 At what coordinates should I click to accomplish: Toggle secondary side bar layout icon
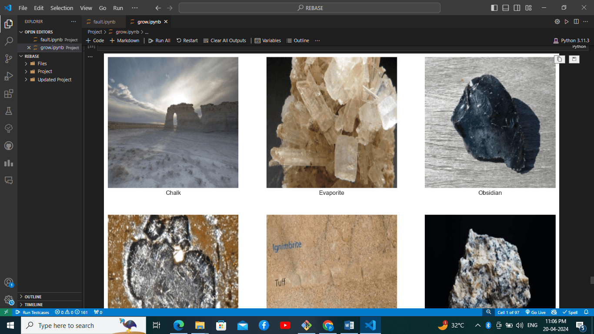coord(517,8)
